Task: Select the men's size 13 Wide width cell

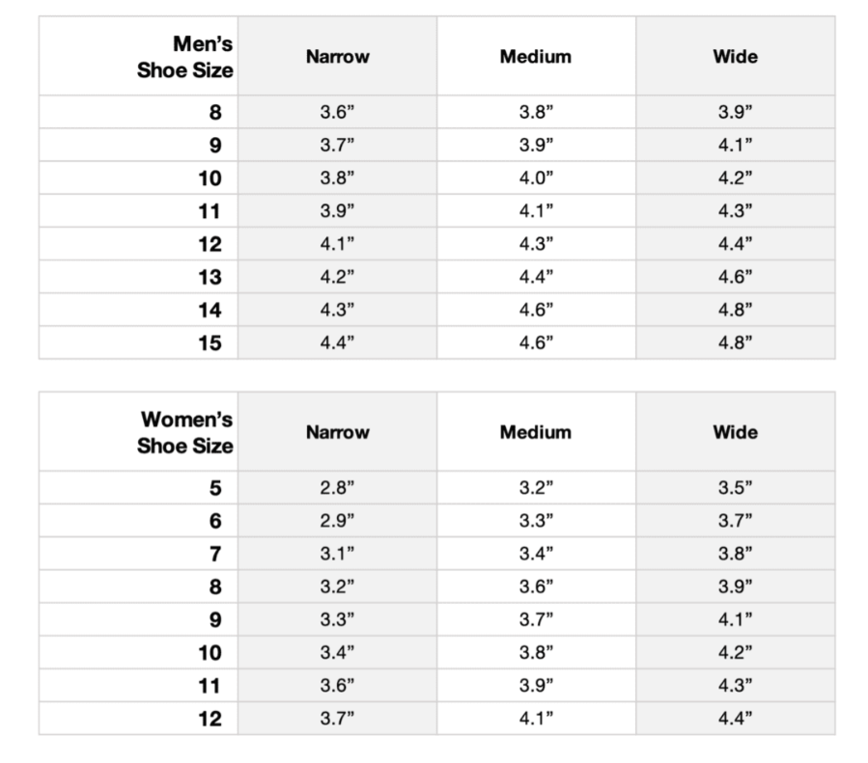Action: tap(735, 277)
